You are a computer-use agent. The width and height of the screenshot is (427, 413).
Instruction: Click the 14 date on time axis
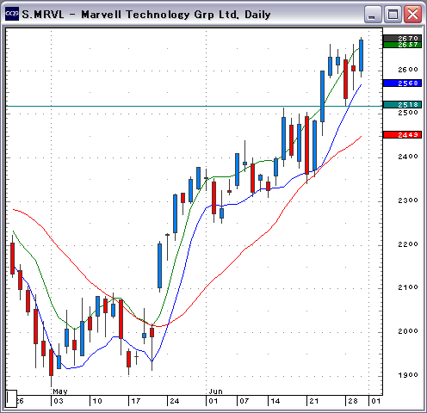(x=275, y=401)
